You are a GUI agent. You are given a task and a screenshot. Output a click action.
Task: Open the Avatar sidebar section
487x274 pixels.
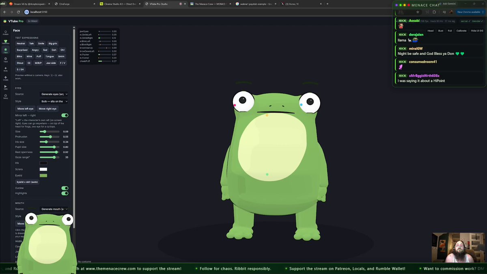[5, 32]
